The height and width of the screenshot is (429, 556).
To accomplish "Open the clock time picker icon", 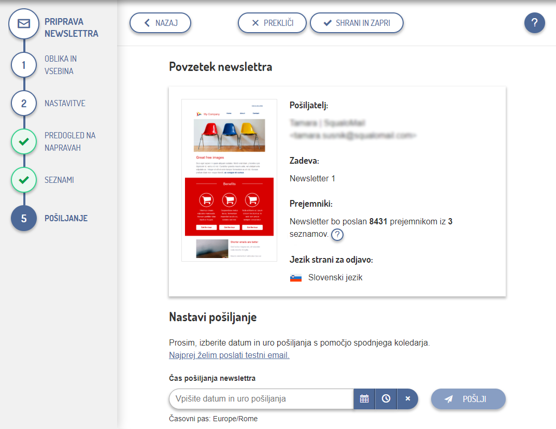I will tap(386, 399).
